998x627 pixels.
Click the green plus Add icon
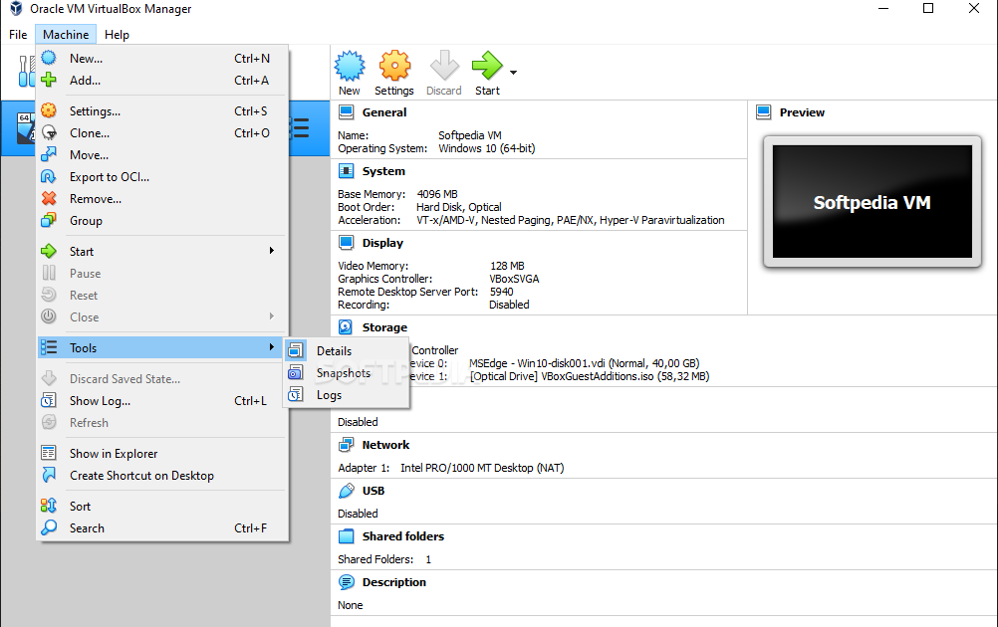(49, 81)
